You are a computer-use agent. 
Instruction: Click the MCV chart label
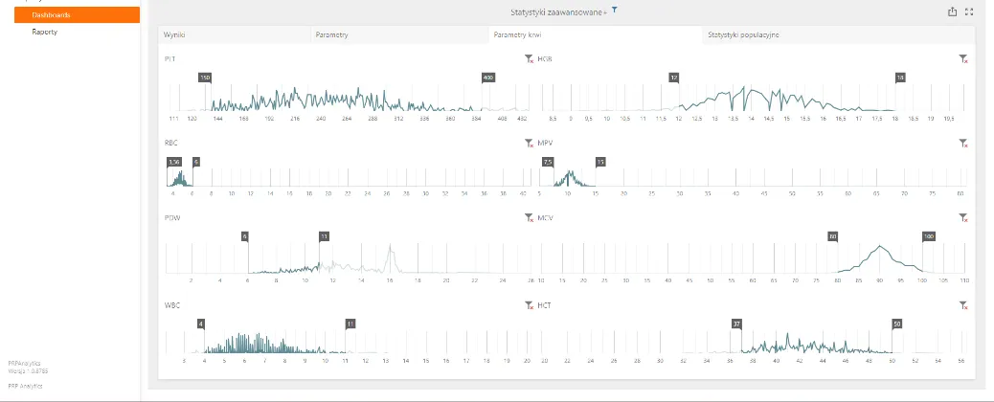coord(545,217)
